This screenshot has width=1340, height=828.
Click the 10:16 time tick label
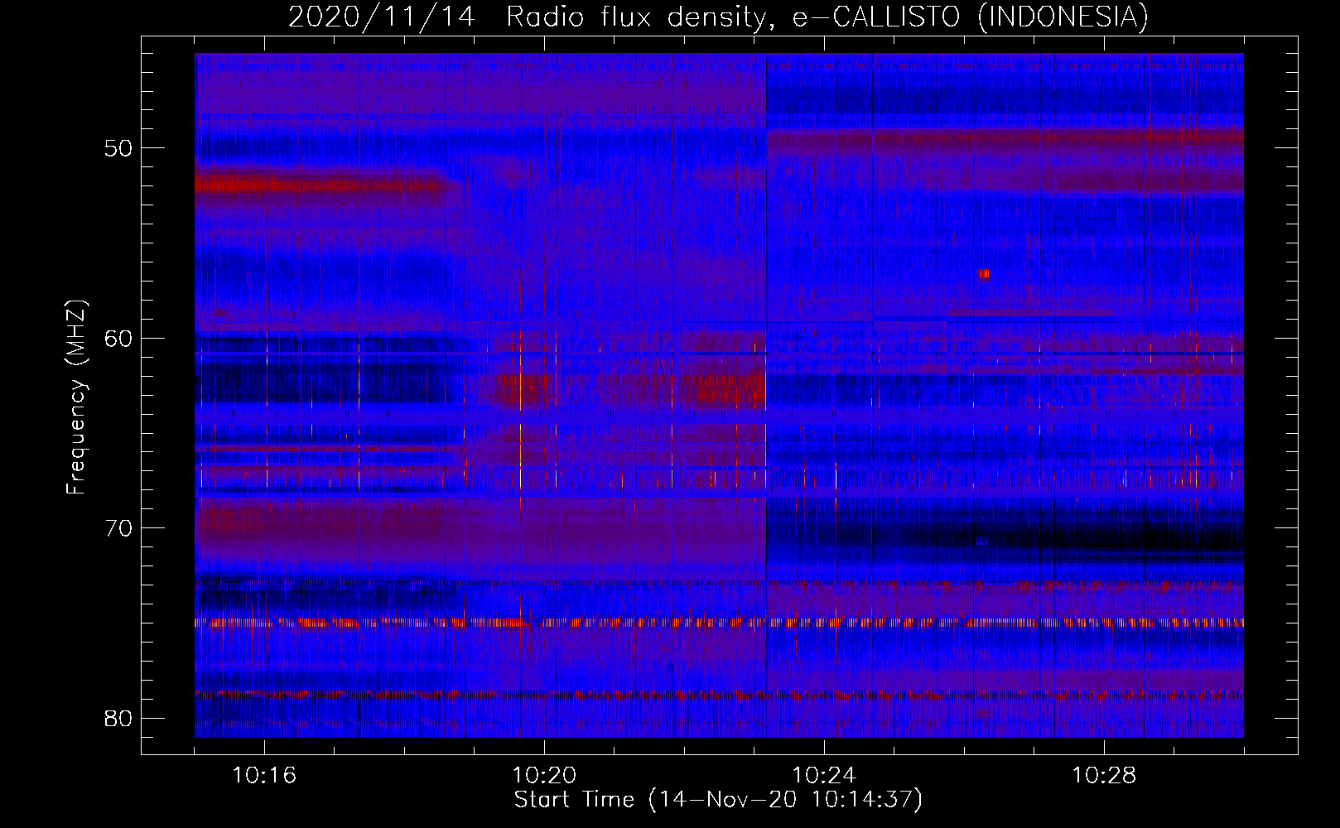264,776
